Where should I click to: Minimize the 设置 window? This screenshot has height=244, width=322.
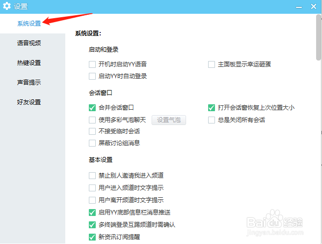pyautogui.click(x=299, y=7)
